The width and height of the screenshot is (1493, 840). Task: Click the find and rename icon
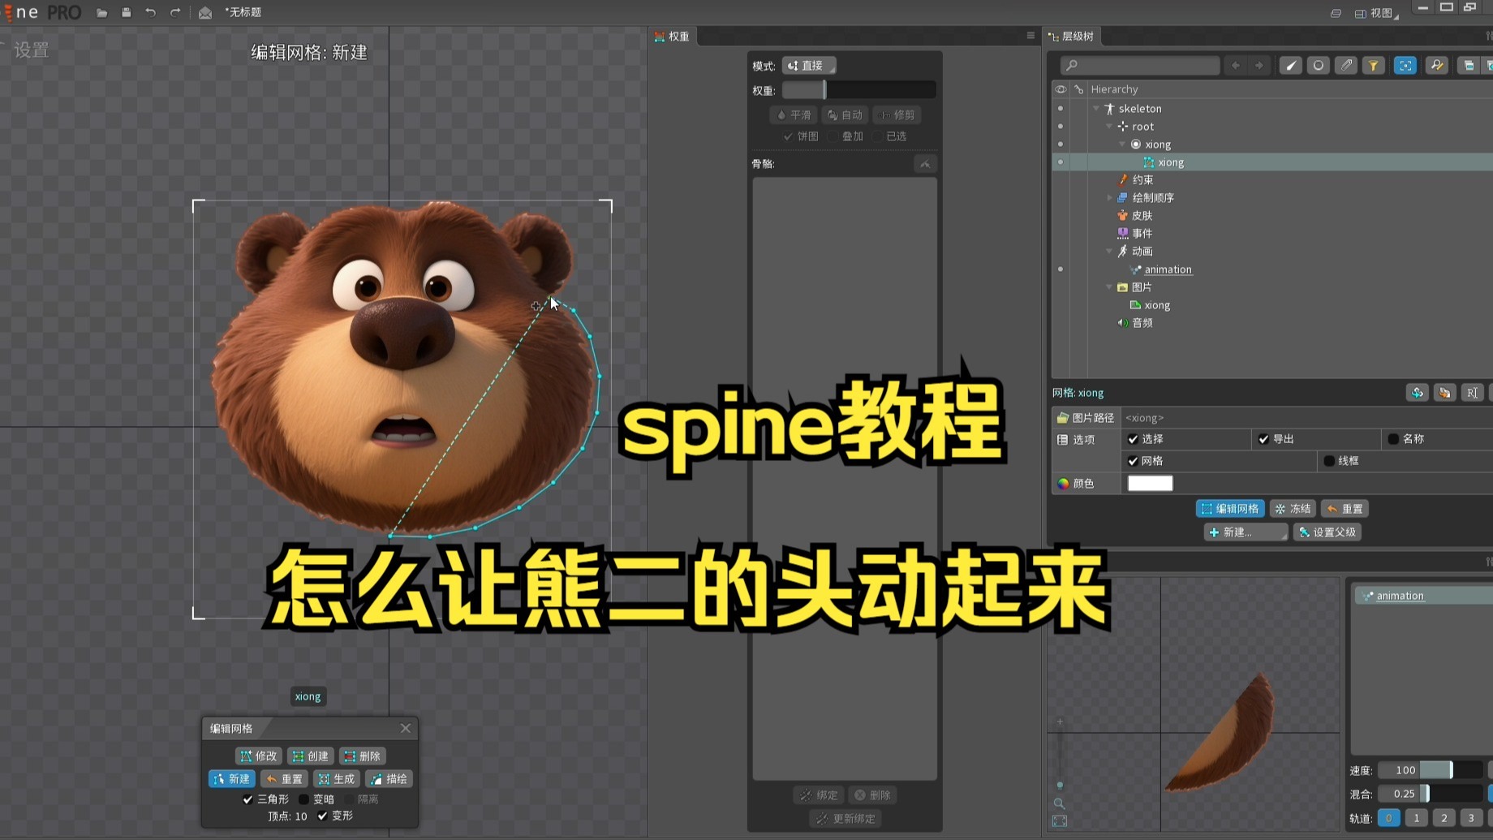1436,66
